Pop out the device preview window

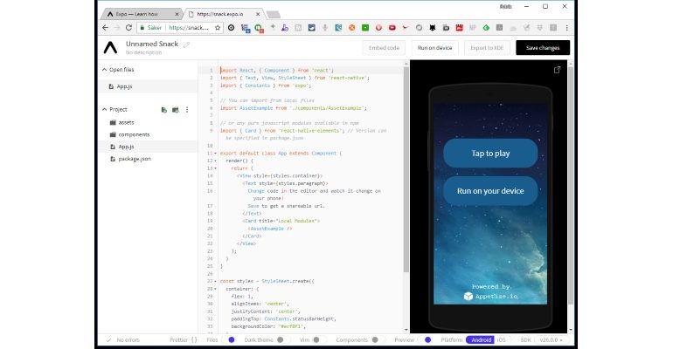[x=557, y=70]
